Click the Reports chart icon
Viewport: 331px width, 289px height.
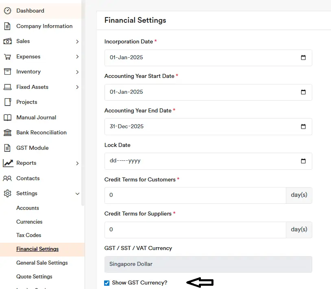tap(8, 163)
